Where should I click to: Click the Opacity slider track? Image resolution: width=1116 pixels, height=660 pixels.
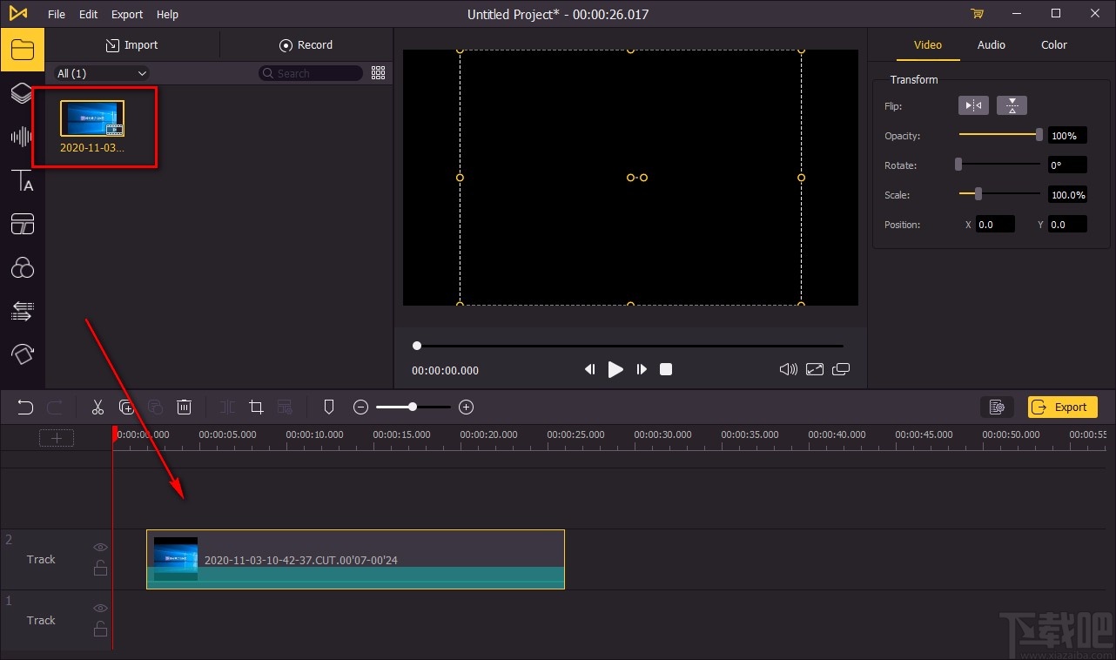click(998, 135)
